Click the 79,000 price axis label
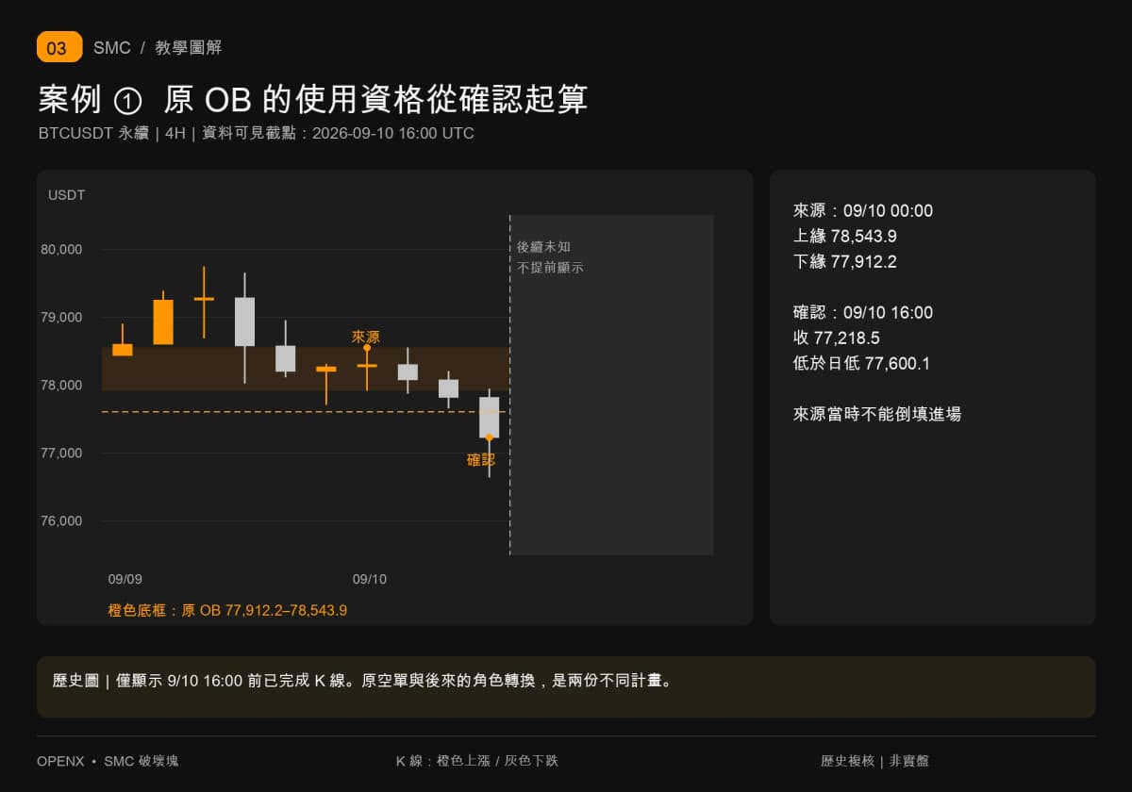The width and height of the screenshot is (1132, 792). 61,318
